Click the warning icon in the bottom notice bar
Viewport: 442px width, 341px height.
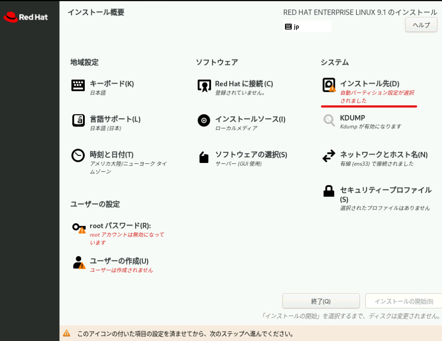pos(66,333)
